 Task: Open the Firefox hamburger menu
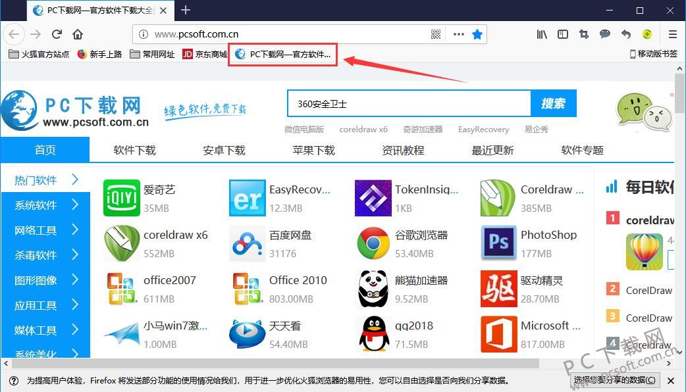click(x=672, y=34)
